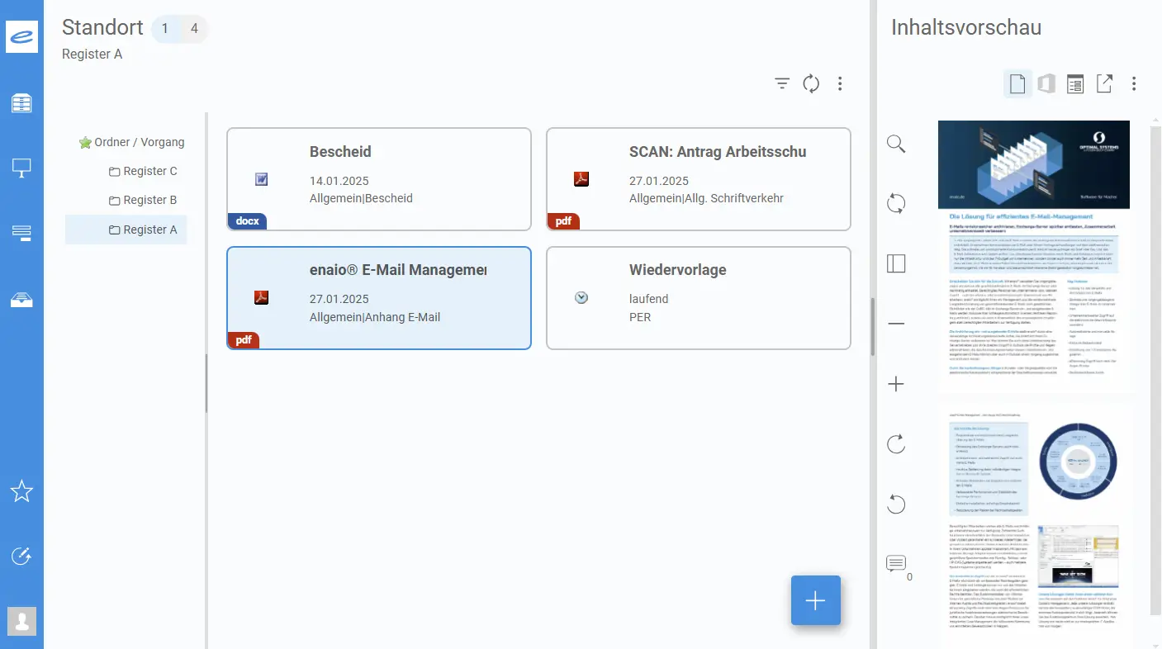Click date 27.01.2025 on the SCAN card
1162x649 pixels.
(x=659, y=181)
